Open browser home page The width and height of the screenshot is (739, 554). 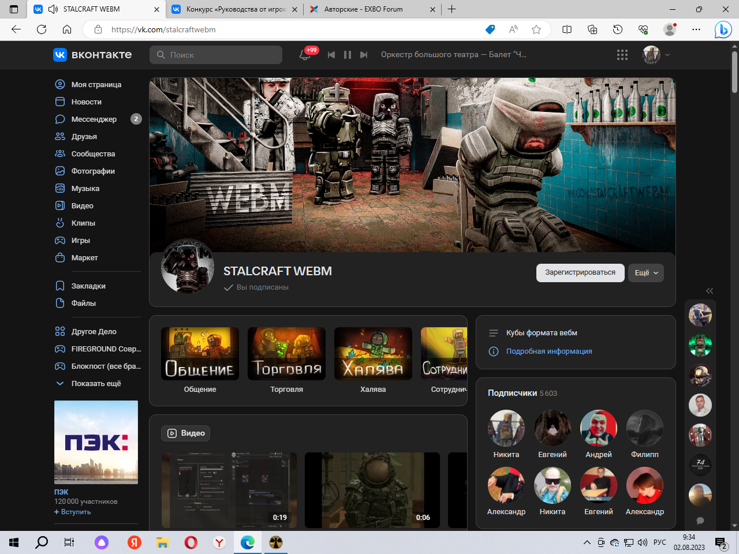point(67,29)
